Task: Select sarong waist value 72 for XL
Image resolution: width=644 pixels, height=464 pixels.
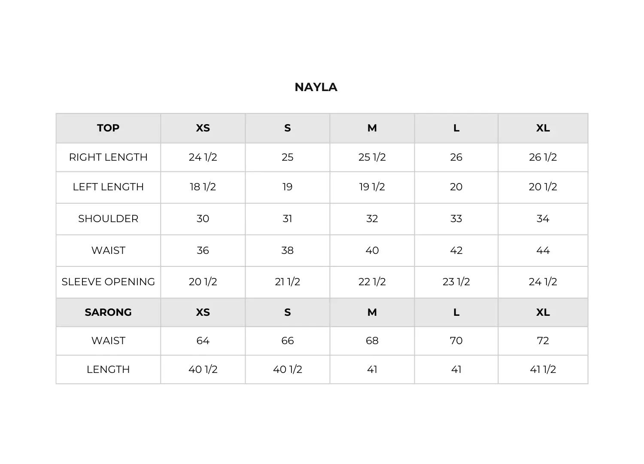Action: click(543, 341)
